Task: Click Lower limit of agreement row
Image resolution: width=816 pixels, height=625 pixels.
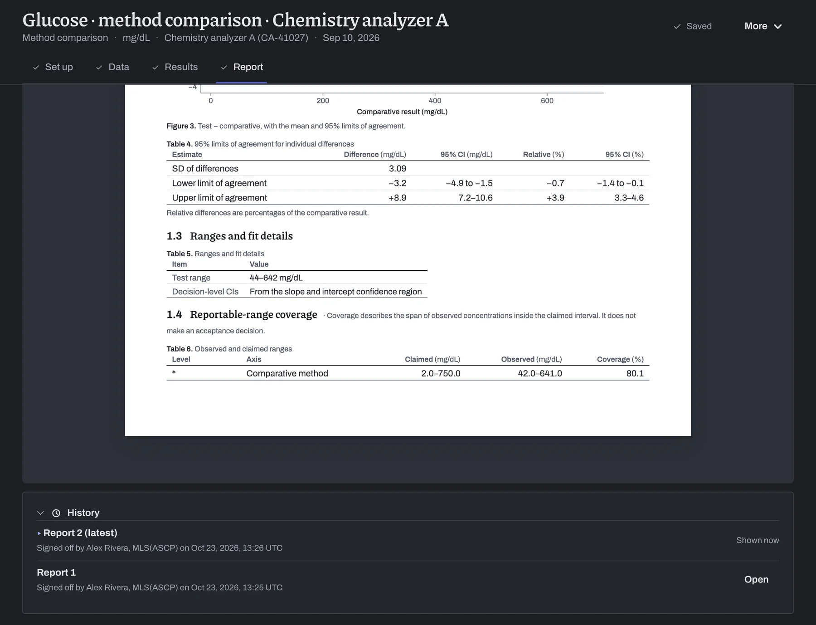Action: pos(408,183)
